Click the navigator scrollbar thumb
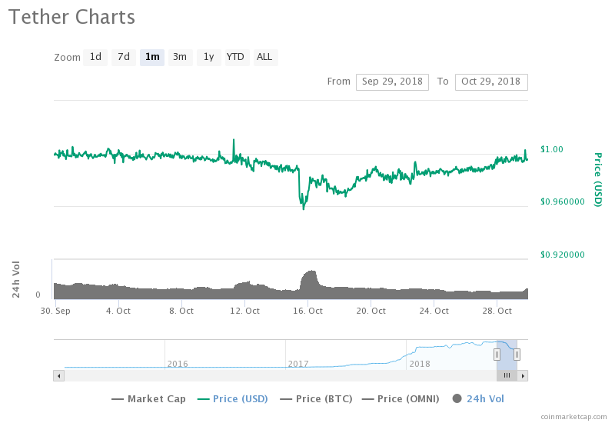Image resolution: width=615 pixels, height=423 pixels. click(507, 376)
